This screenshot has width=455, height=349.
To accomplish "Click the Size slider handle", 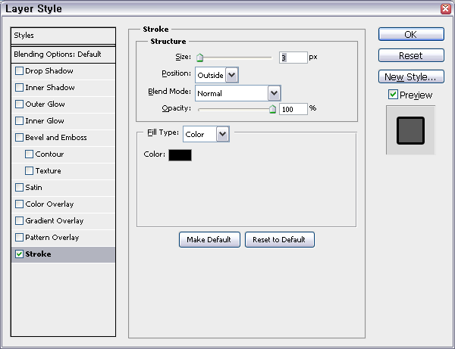I will click(x=199, y=58).
